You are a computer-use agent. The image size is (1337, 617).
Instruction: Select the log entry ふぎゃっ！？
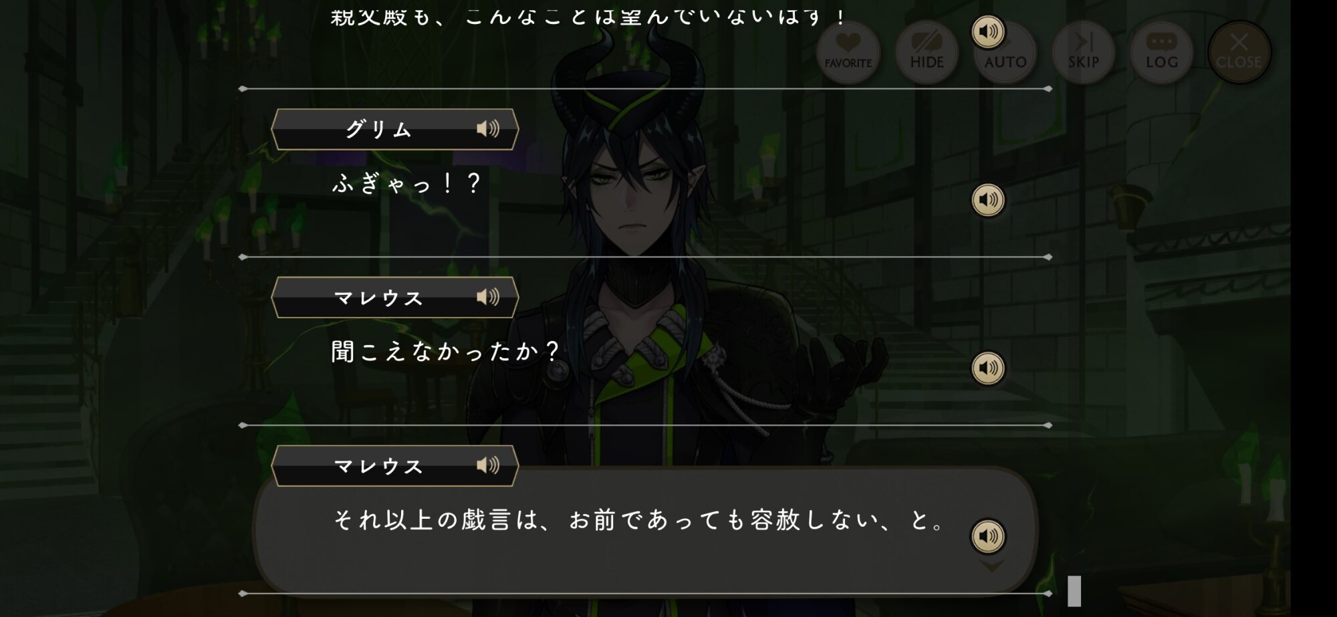pos(406,183)
